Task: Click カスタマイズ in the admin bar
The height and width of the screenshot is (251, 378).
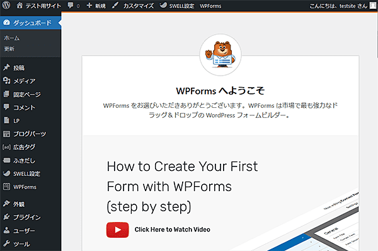Action: 139,6
